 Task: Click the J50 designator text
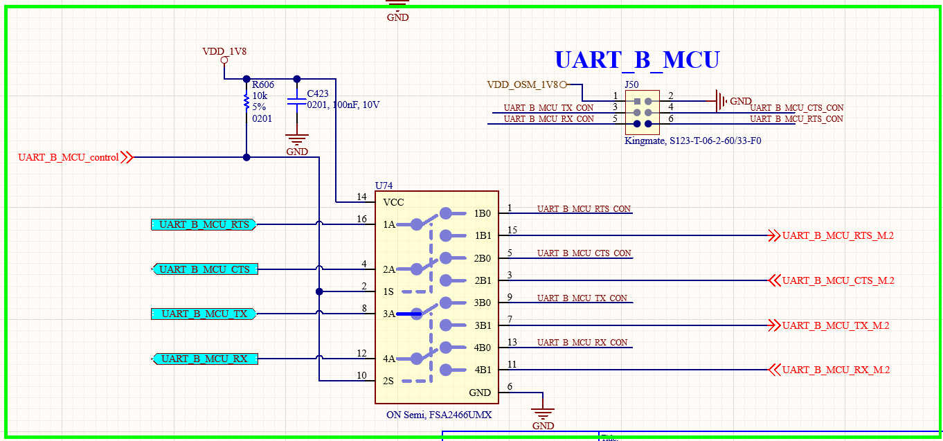tap(631, 84)
